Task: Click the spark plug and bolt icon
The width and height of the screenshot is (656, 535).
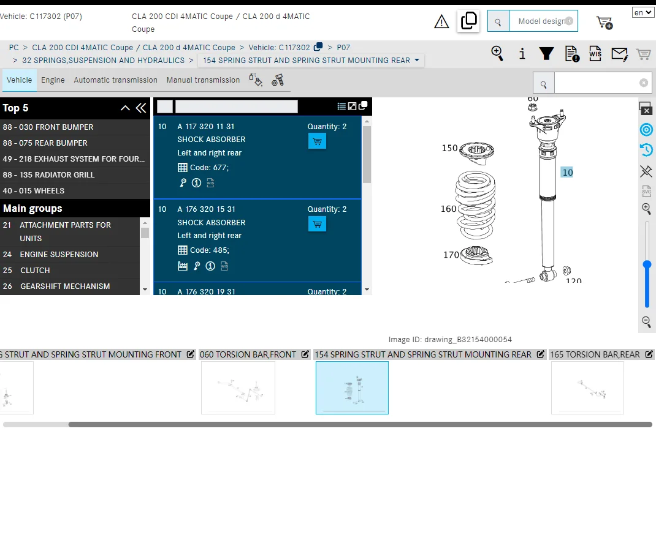Action: point(277,80)
